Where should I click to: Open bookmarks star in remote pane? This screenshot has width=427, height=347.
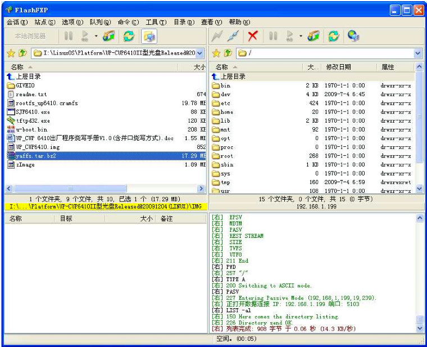(216, 53)
